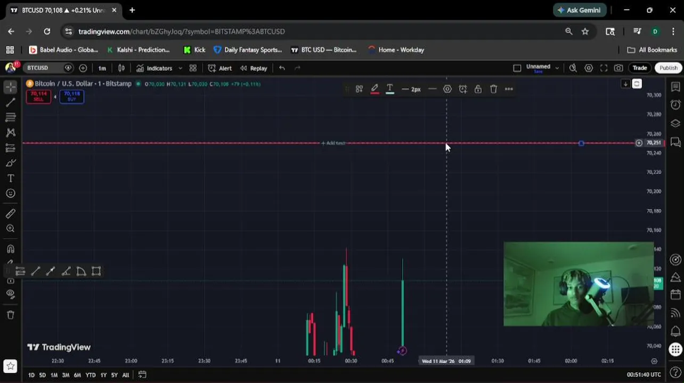
Task: Change the line color pencil swatch
Action: tap(374, 89)
